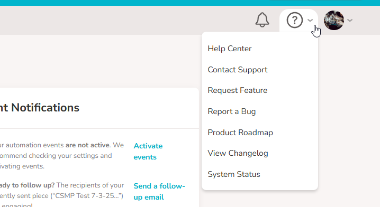Image resolution: width=380 pixels, height=207 pixels.
Task: Open Product Roadmap from help menu
Action: 240,133
